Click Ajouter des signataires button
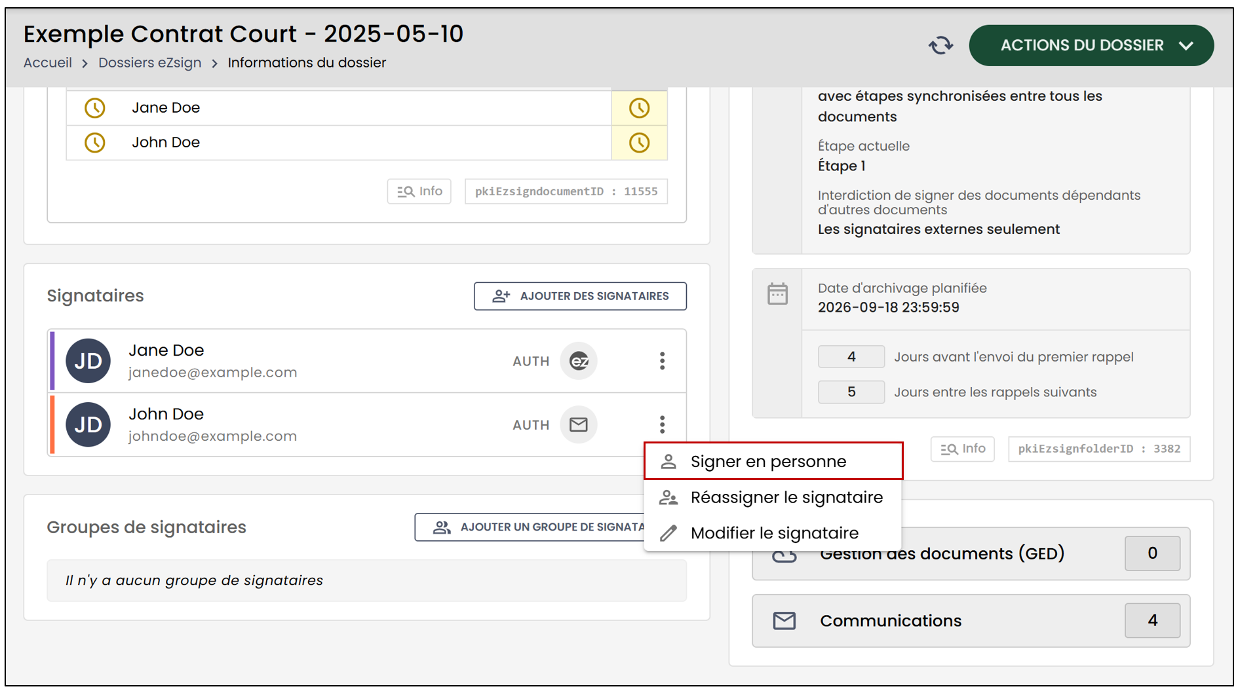This screenshot has height=693, width=1238. tap(580, 296)
